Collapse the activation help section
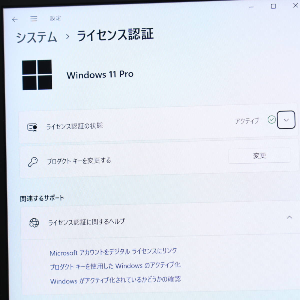The width and height of the screenshot is (300, 300). coord(289,217)
